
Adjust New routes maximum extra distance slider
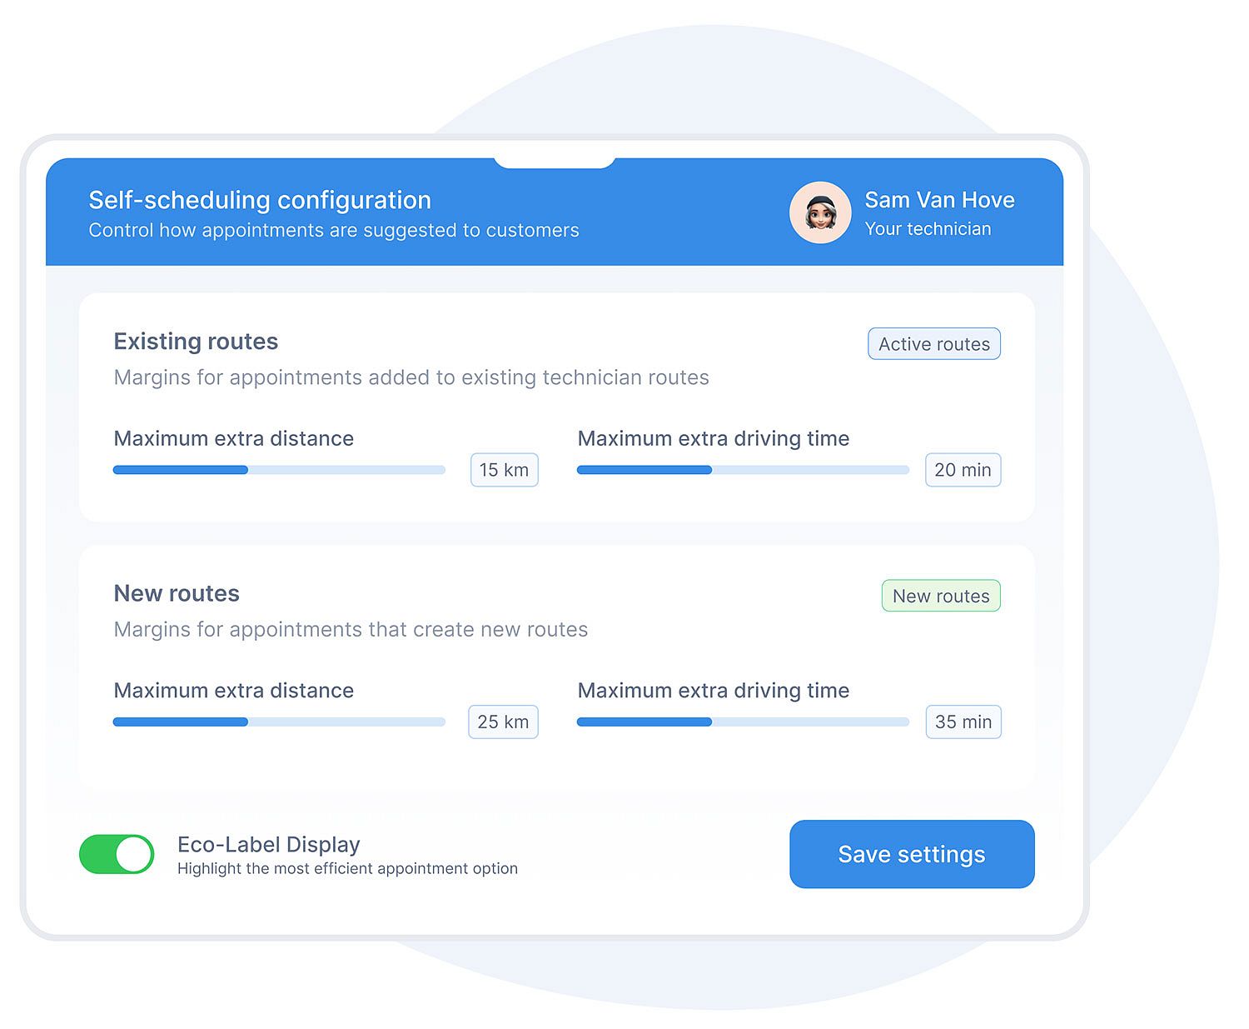pos(247,722)
